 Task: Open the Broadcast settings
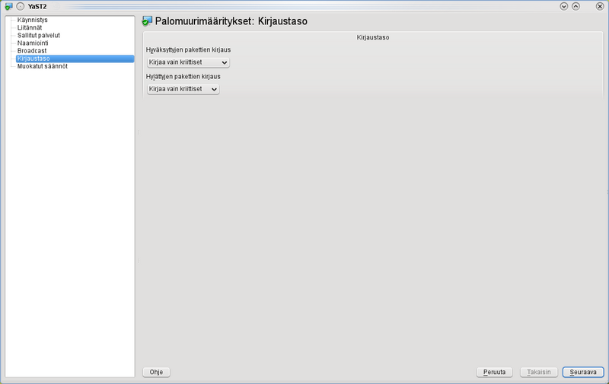(32, 50)
